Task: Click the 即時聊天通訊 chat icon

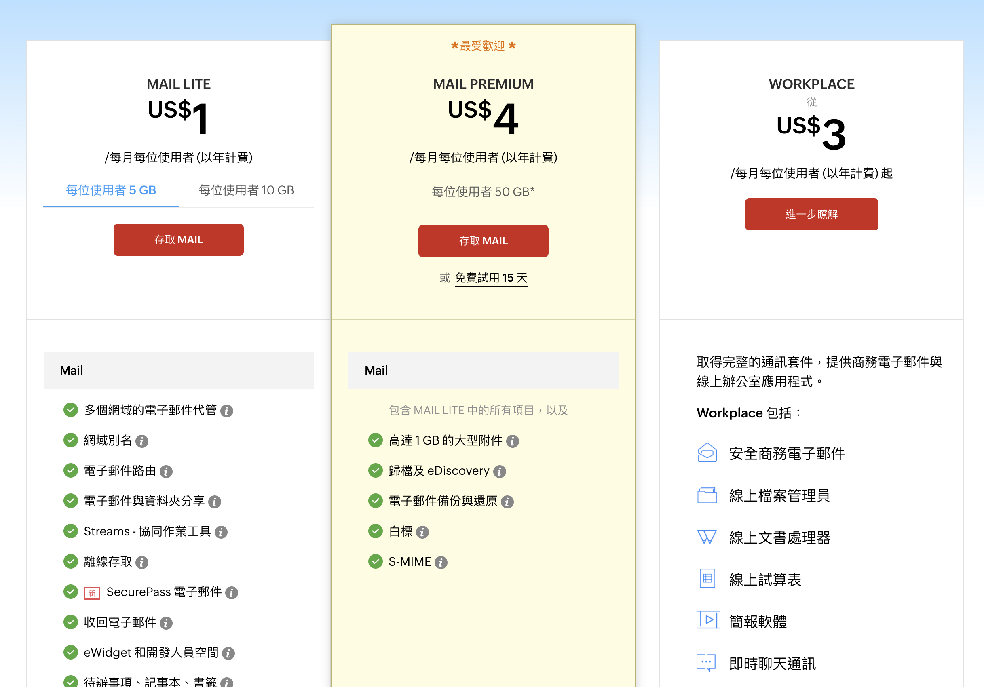Action: pyautogui.click(x=706, y=663)
